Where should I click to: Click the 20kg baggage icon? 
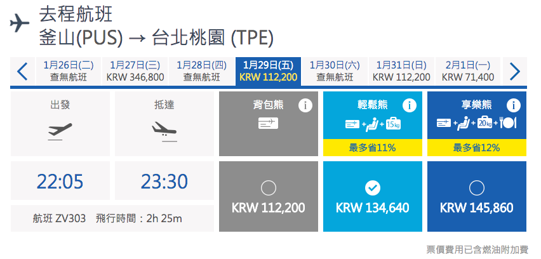tap(484, 123)
